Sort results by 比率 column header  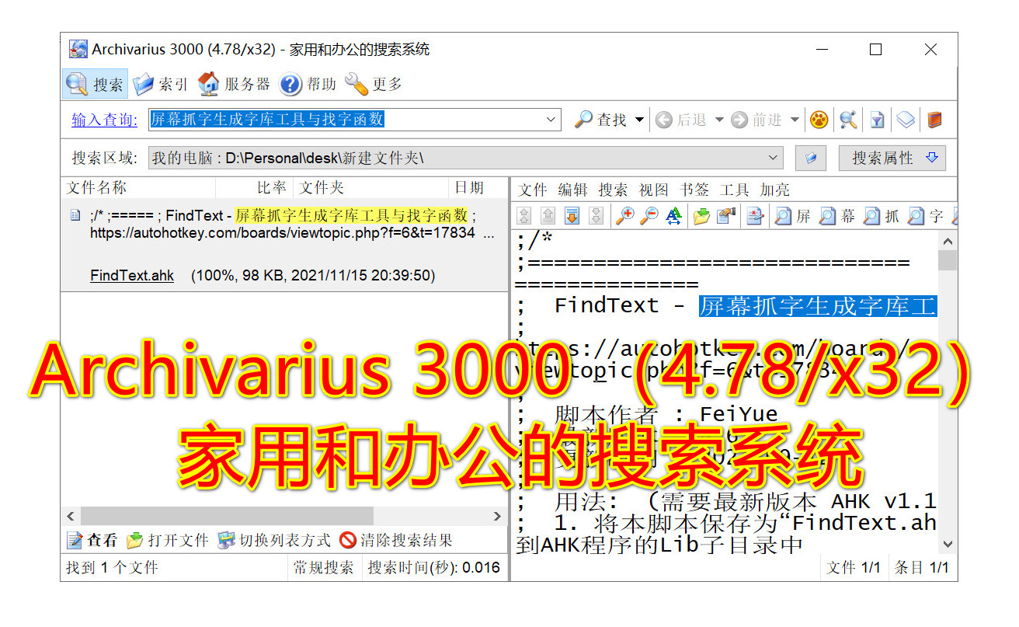tap(254, 188)
